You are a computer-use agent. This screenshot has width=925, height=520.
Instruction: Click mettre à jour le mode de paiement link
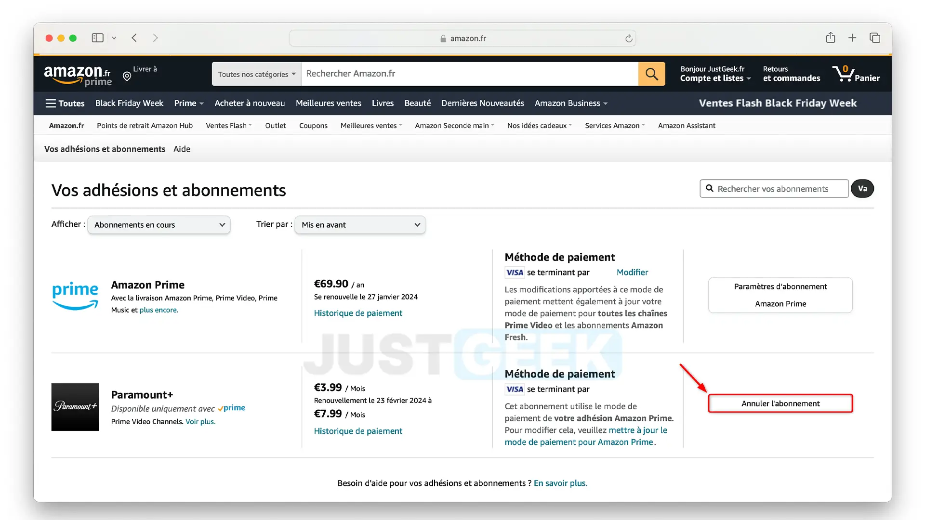click(x=586, y=436)
